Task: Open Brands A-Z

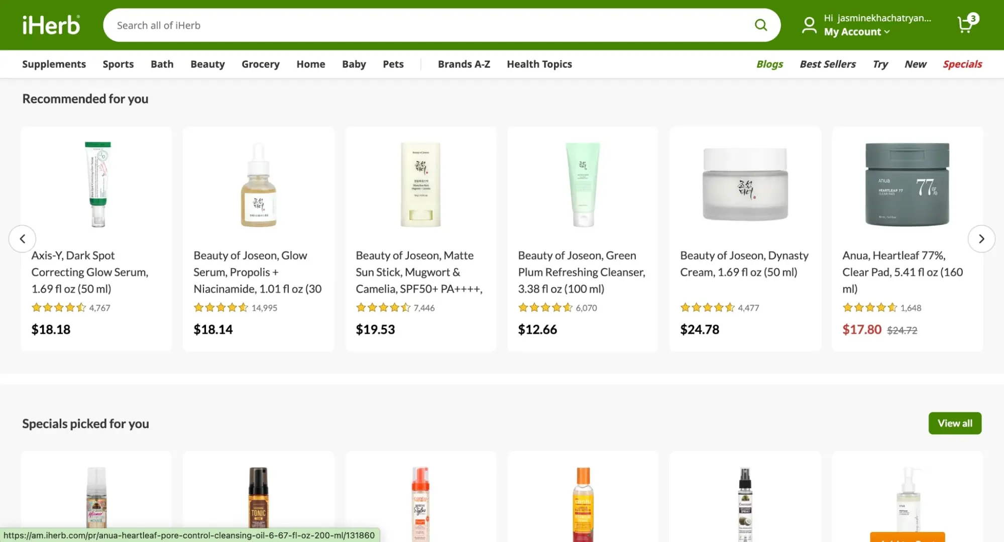Action: click(464, 64)
